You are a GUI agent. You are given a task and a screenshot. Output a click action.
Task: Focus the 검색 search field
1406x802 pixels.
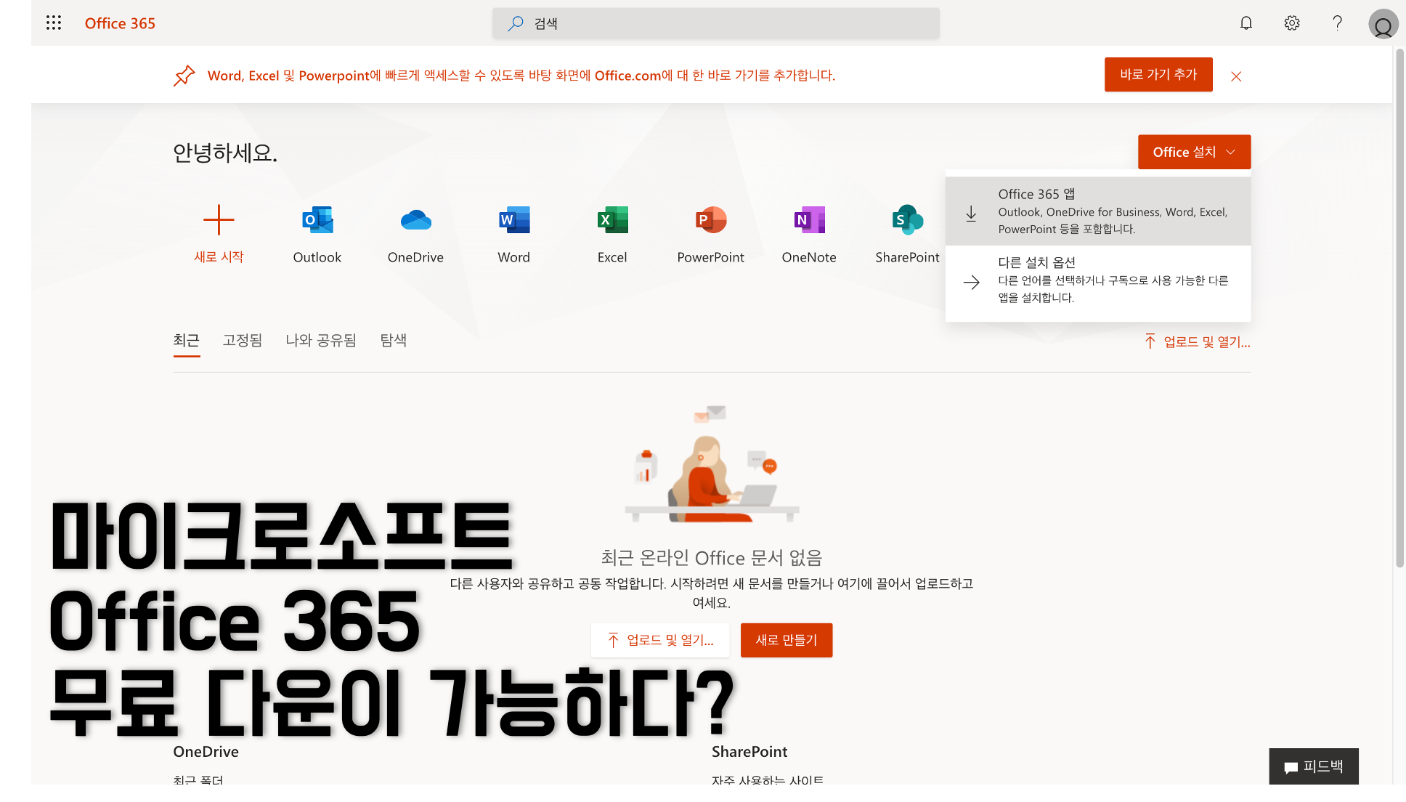point(716,23)
